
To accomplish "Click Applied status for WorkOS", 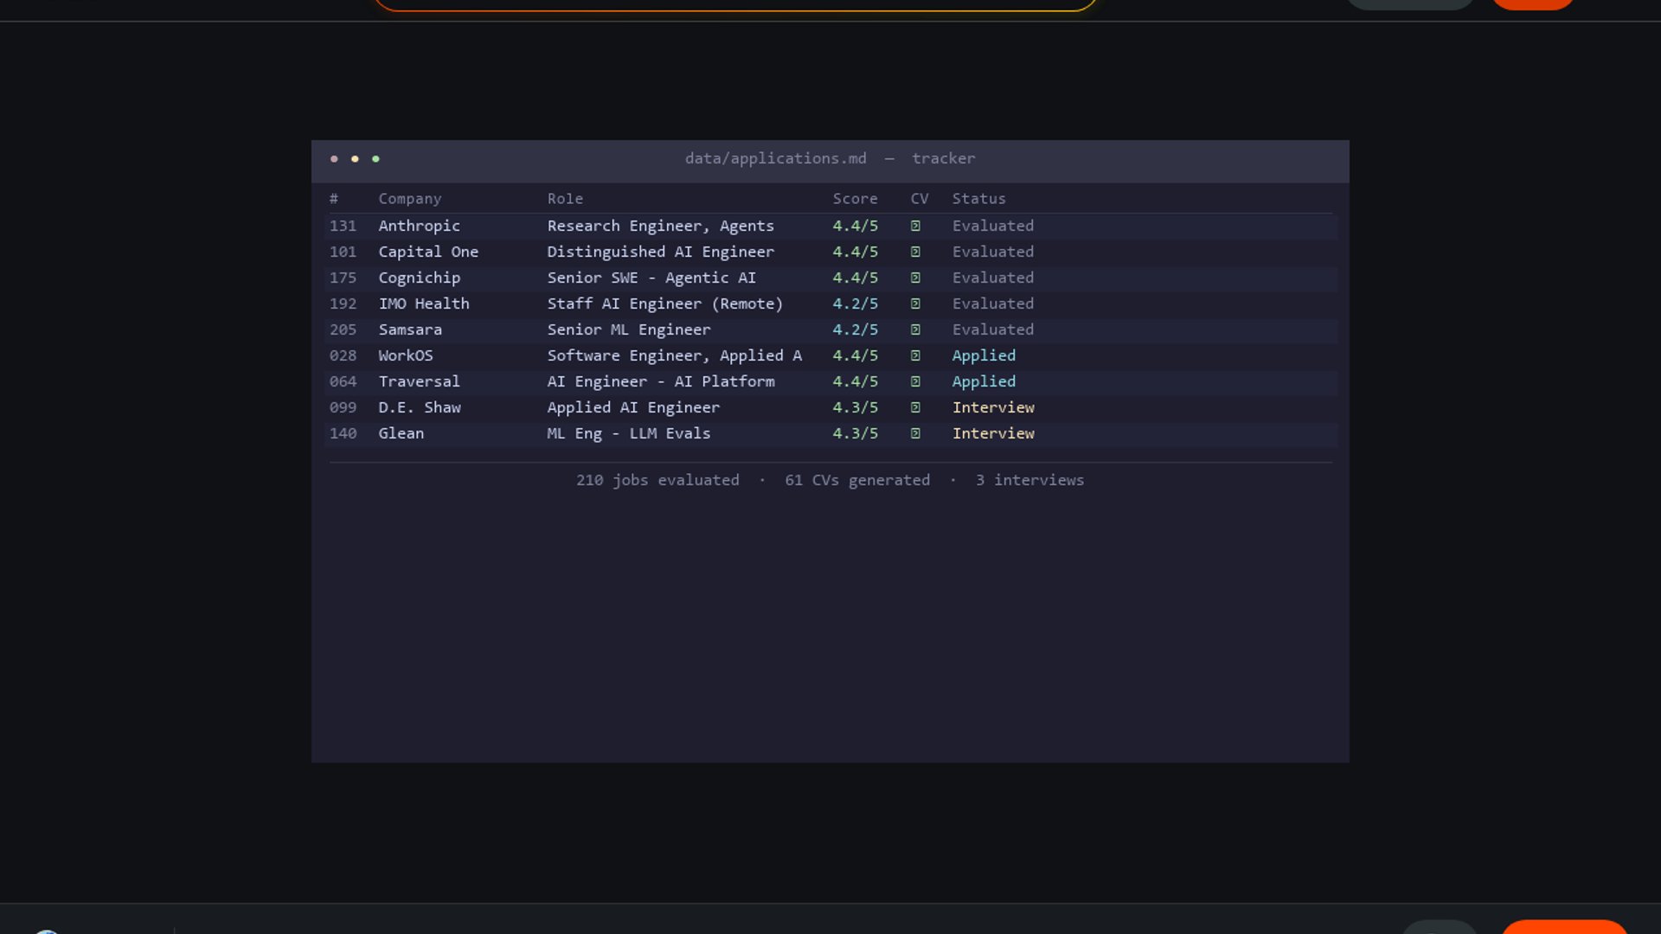I will (984, 355).
